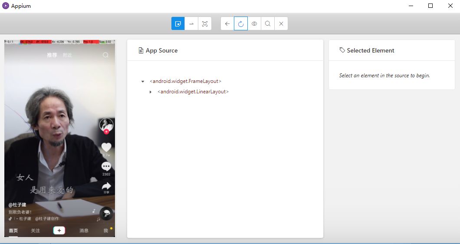Image resolution: width=460 pixels, height=244 pixels.
Task: Quit session with the X toolbar icon
Action: [x=281, y=23]
